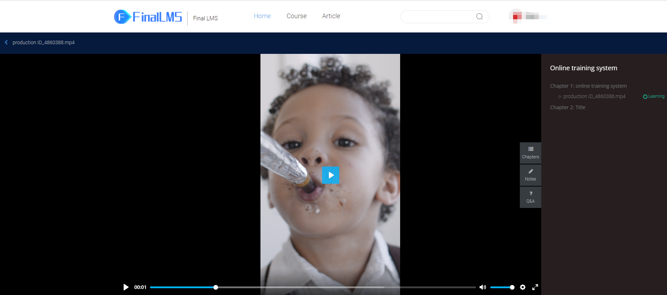Go back using the left chevron arrow
The width and height of the screenshot is (667, 295).
point(6,42)
